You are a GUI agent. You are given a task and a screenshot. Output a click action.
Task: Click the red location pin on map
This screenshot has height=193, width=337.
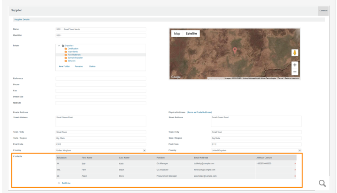coord(235,50)
